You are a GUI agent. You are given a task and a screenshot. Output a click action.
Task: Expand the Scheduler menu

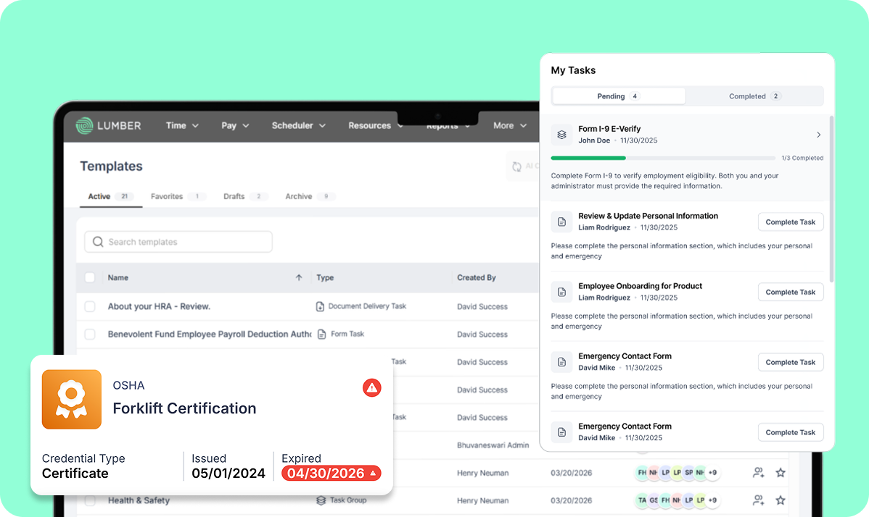(298, 125)
